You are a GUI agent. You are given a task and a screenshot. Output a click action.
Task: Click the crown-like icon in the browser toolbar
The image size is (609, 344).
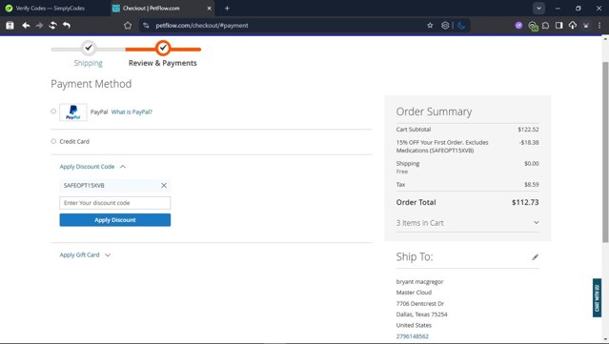click(x=586, y=25)
